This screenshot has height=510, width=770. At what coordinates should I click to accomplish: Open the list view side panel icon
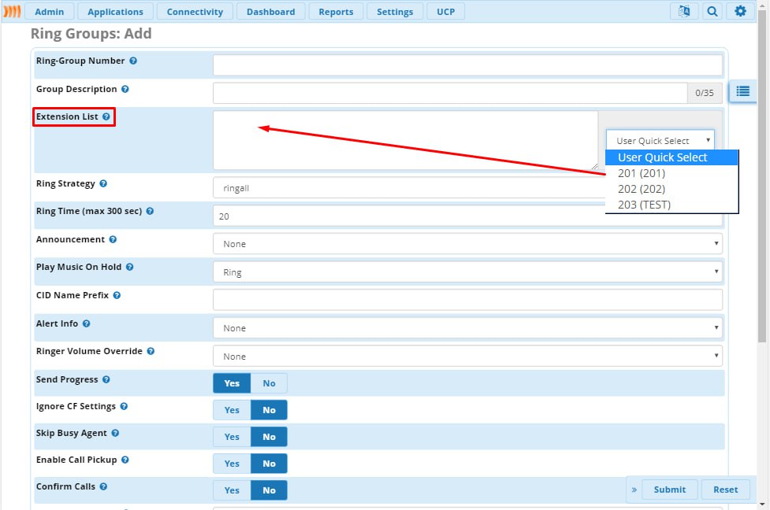(x=742, y=91)
